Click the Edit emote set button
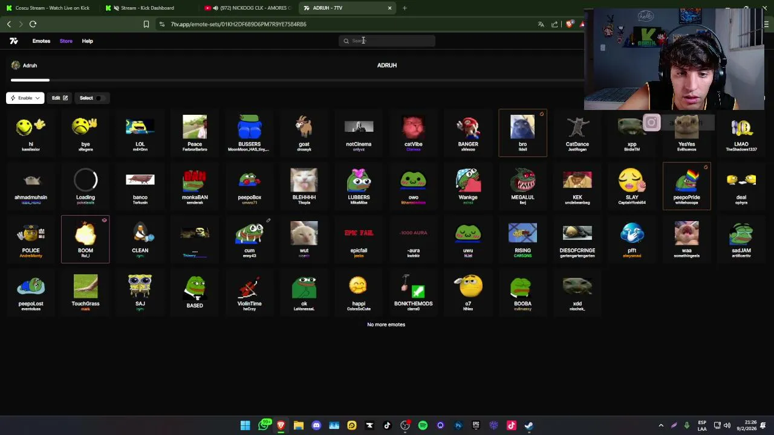774x435 pixels. [x=59, y=98]
